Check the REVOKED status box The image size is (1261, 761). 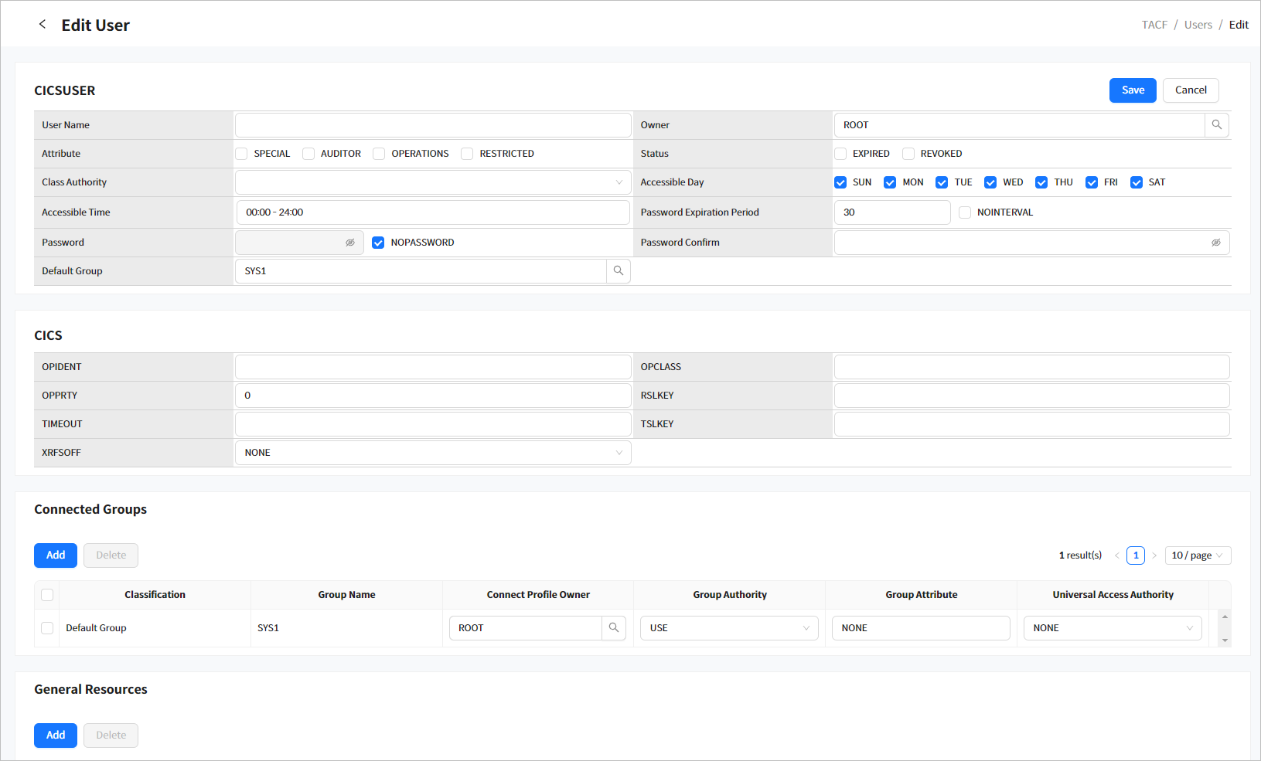[908, 154]
